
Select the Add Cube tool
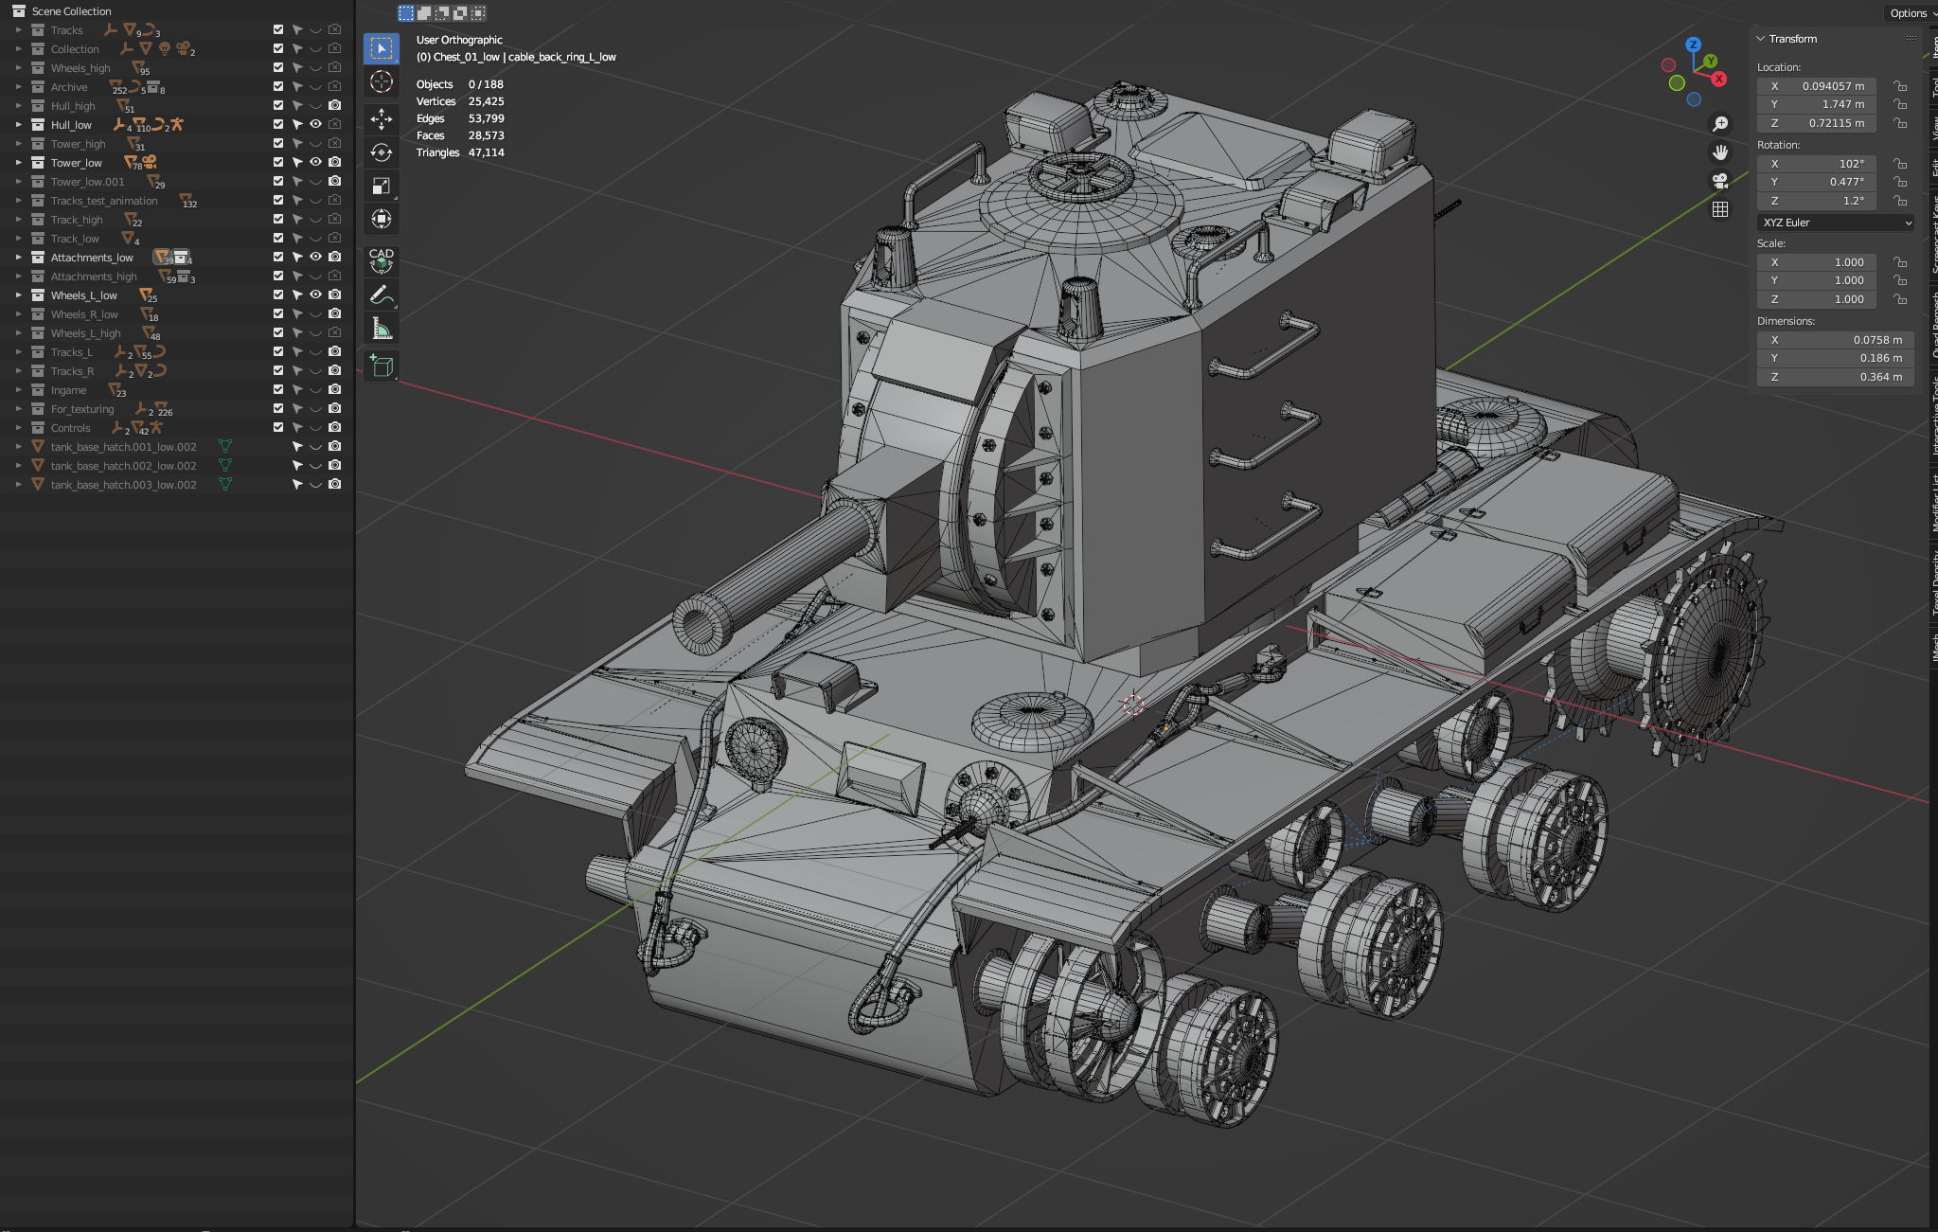382,366
